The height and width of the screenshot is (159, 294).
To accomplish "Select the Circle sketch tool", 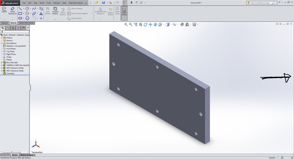I will (x=27, y=9).
